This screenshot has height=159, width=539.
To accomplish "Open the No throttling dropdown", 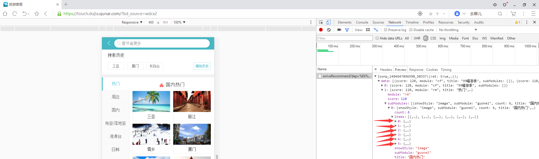I will click(458, 30).
